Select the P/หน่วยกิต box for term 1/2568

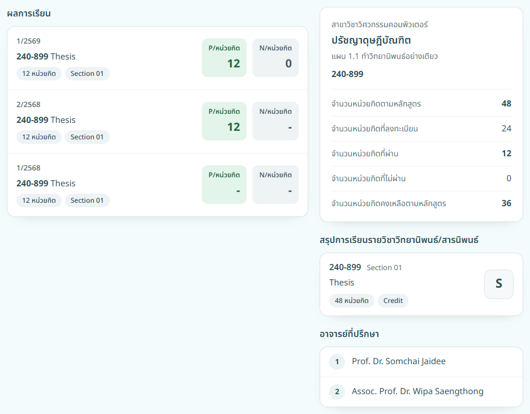[224, 185]
